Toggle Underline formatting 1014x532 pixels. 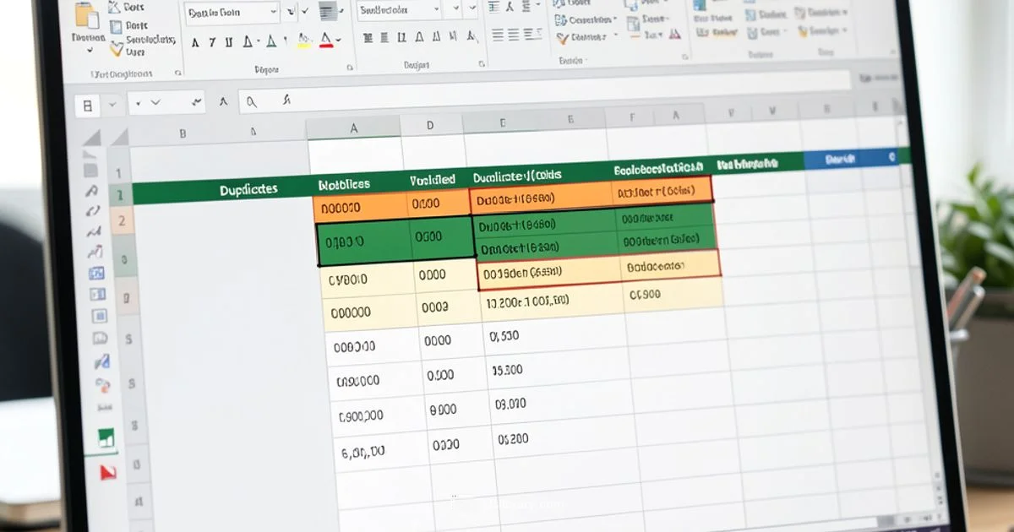pos(231,39)
